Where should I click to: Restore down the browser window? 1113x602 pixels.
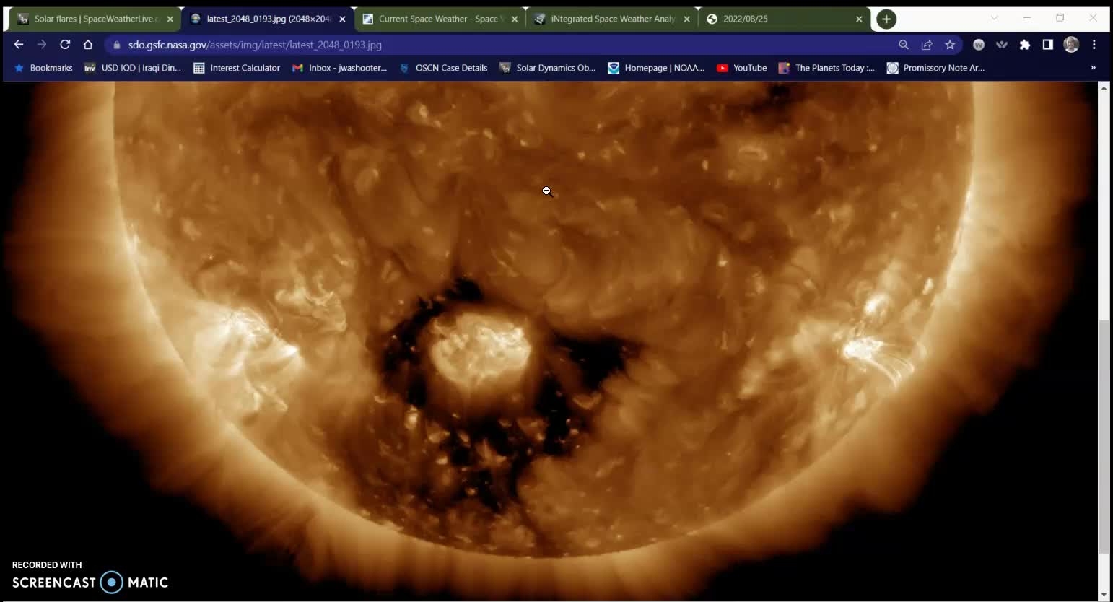pos(1060,18)
